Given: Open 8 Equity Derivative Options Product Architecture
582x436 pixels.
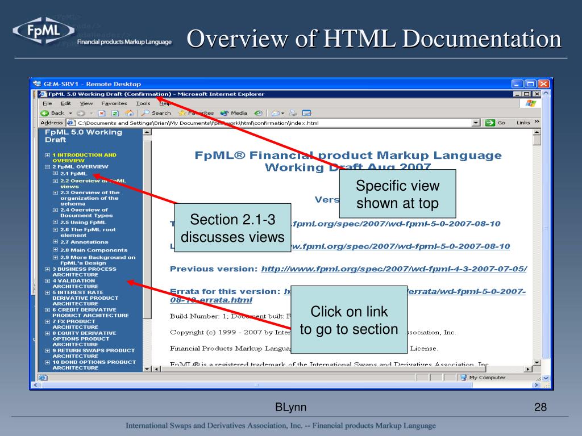Looking at the screenshot, I should 84,339.
